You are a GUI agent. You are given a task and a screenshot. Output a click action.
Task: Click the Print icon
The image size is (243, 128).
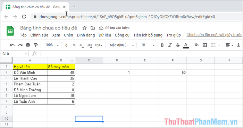(x=28, y=45)
